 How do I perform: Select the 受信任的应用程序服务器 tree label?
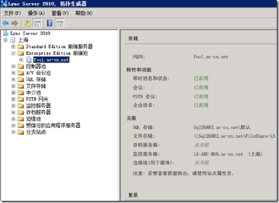coord(53,126)
